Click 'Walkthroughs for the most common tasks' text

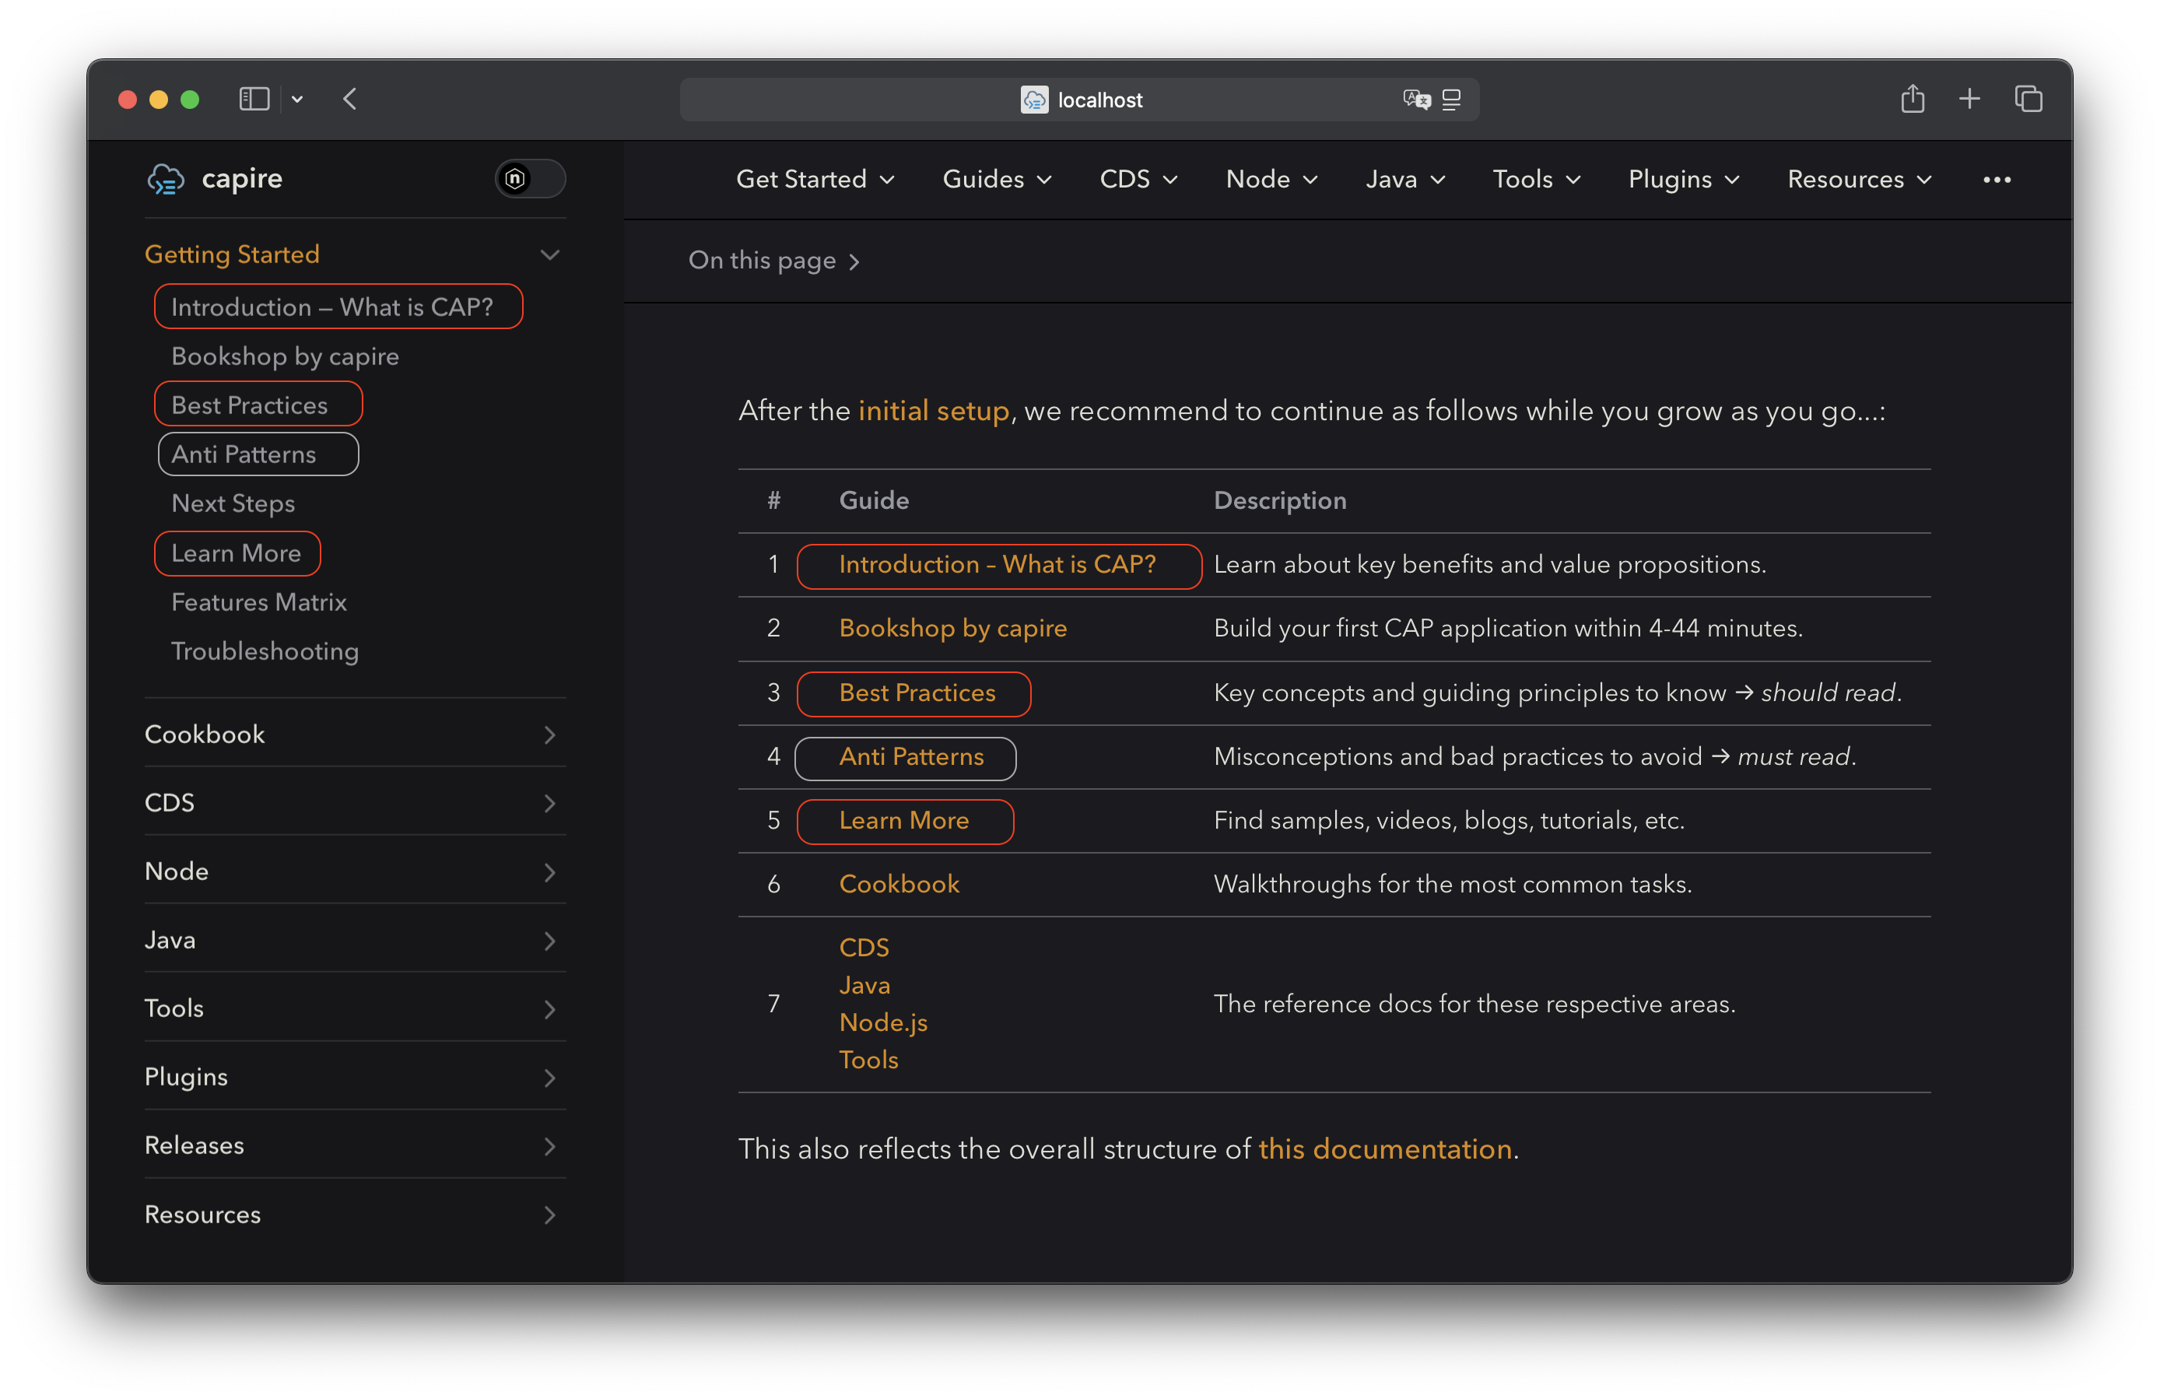pos(1453,884)
